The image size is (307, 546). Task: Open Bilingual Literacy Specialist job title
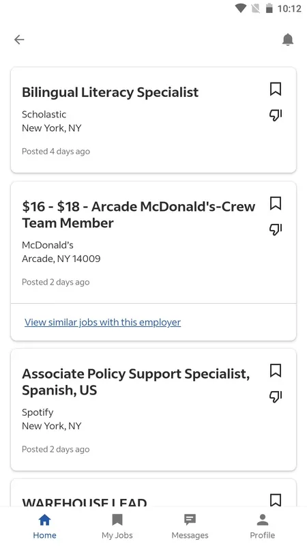(x=110, y=92)
